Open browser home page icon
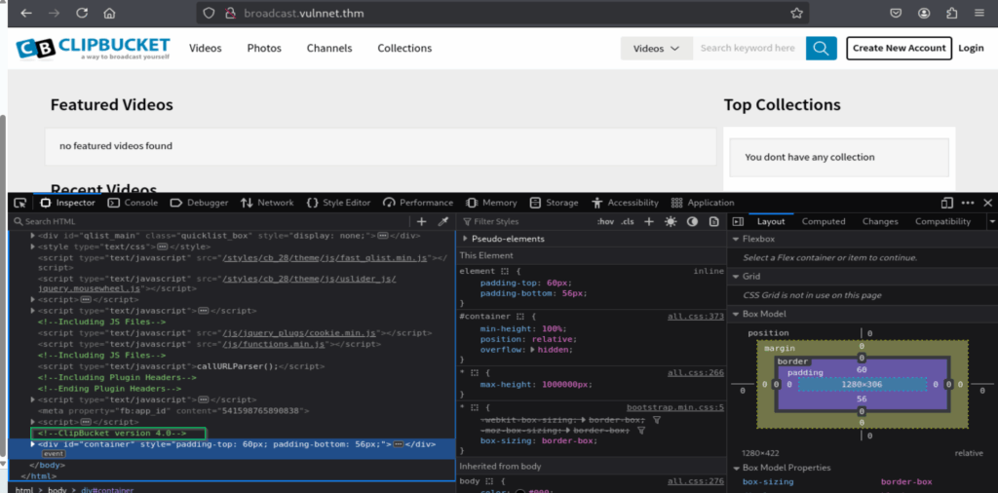The image size is (998, 493). coord(109,13)
